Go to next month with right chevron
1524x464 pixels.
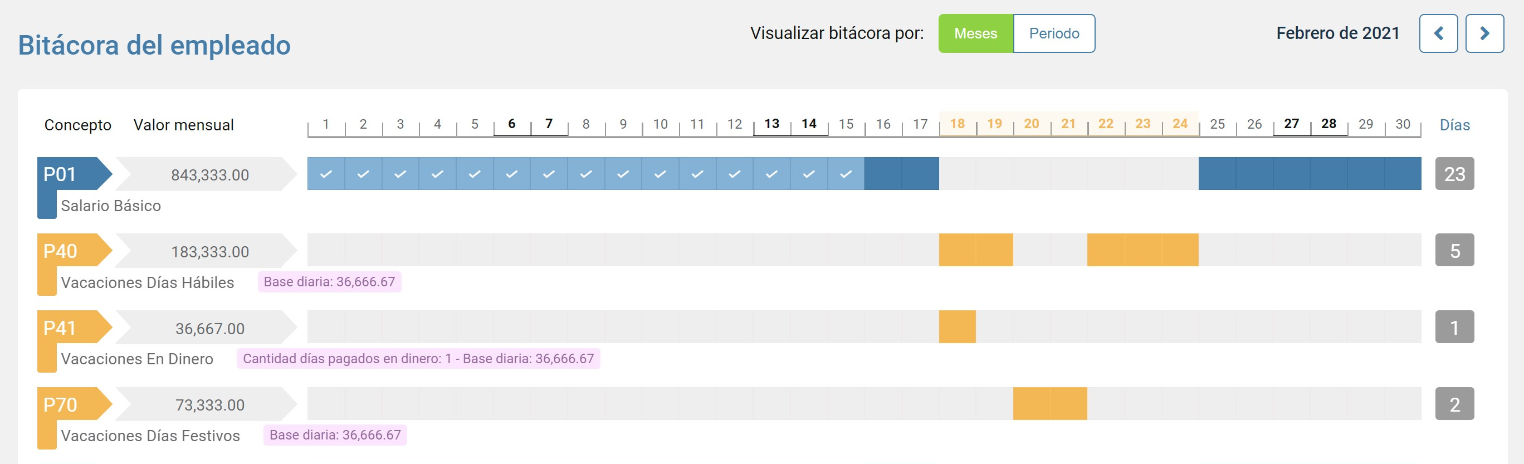(x=1484, y=33)
